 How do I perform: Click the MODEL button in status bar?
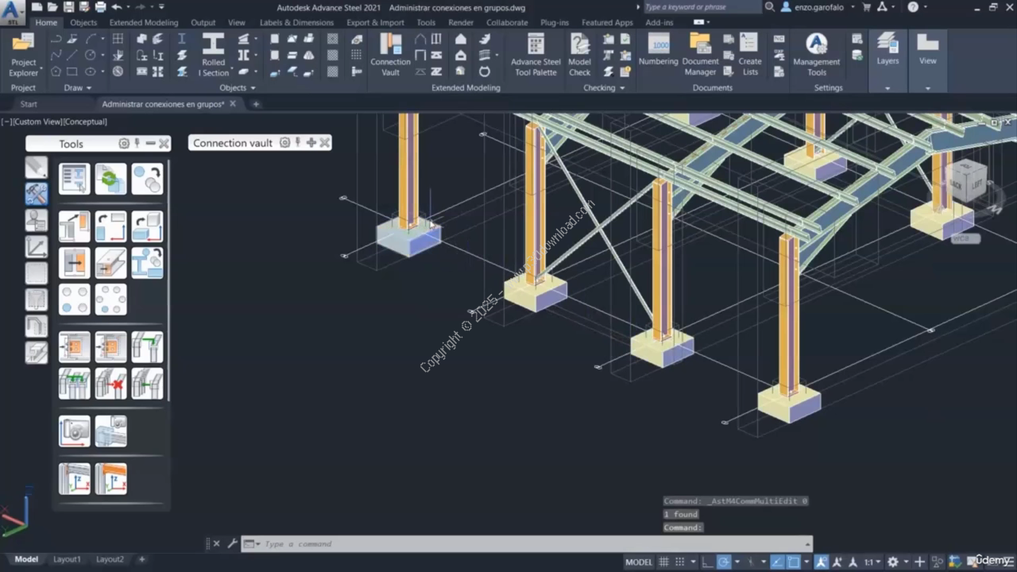pyautogui.click(x=638, y=562)
